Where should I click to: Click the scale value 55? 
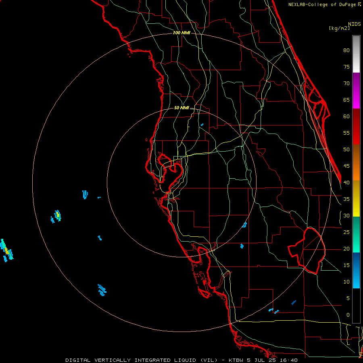346,133
